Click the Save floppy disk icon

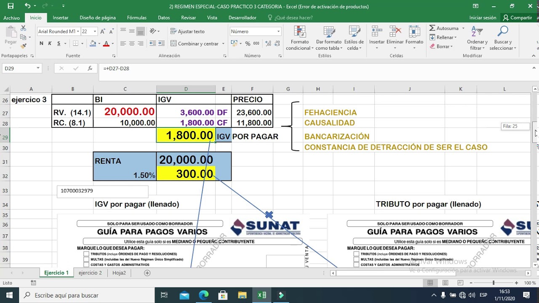coord(11,6)
